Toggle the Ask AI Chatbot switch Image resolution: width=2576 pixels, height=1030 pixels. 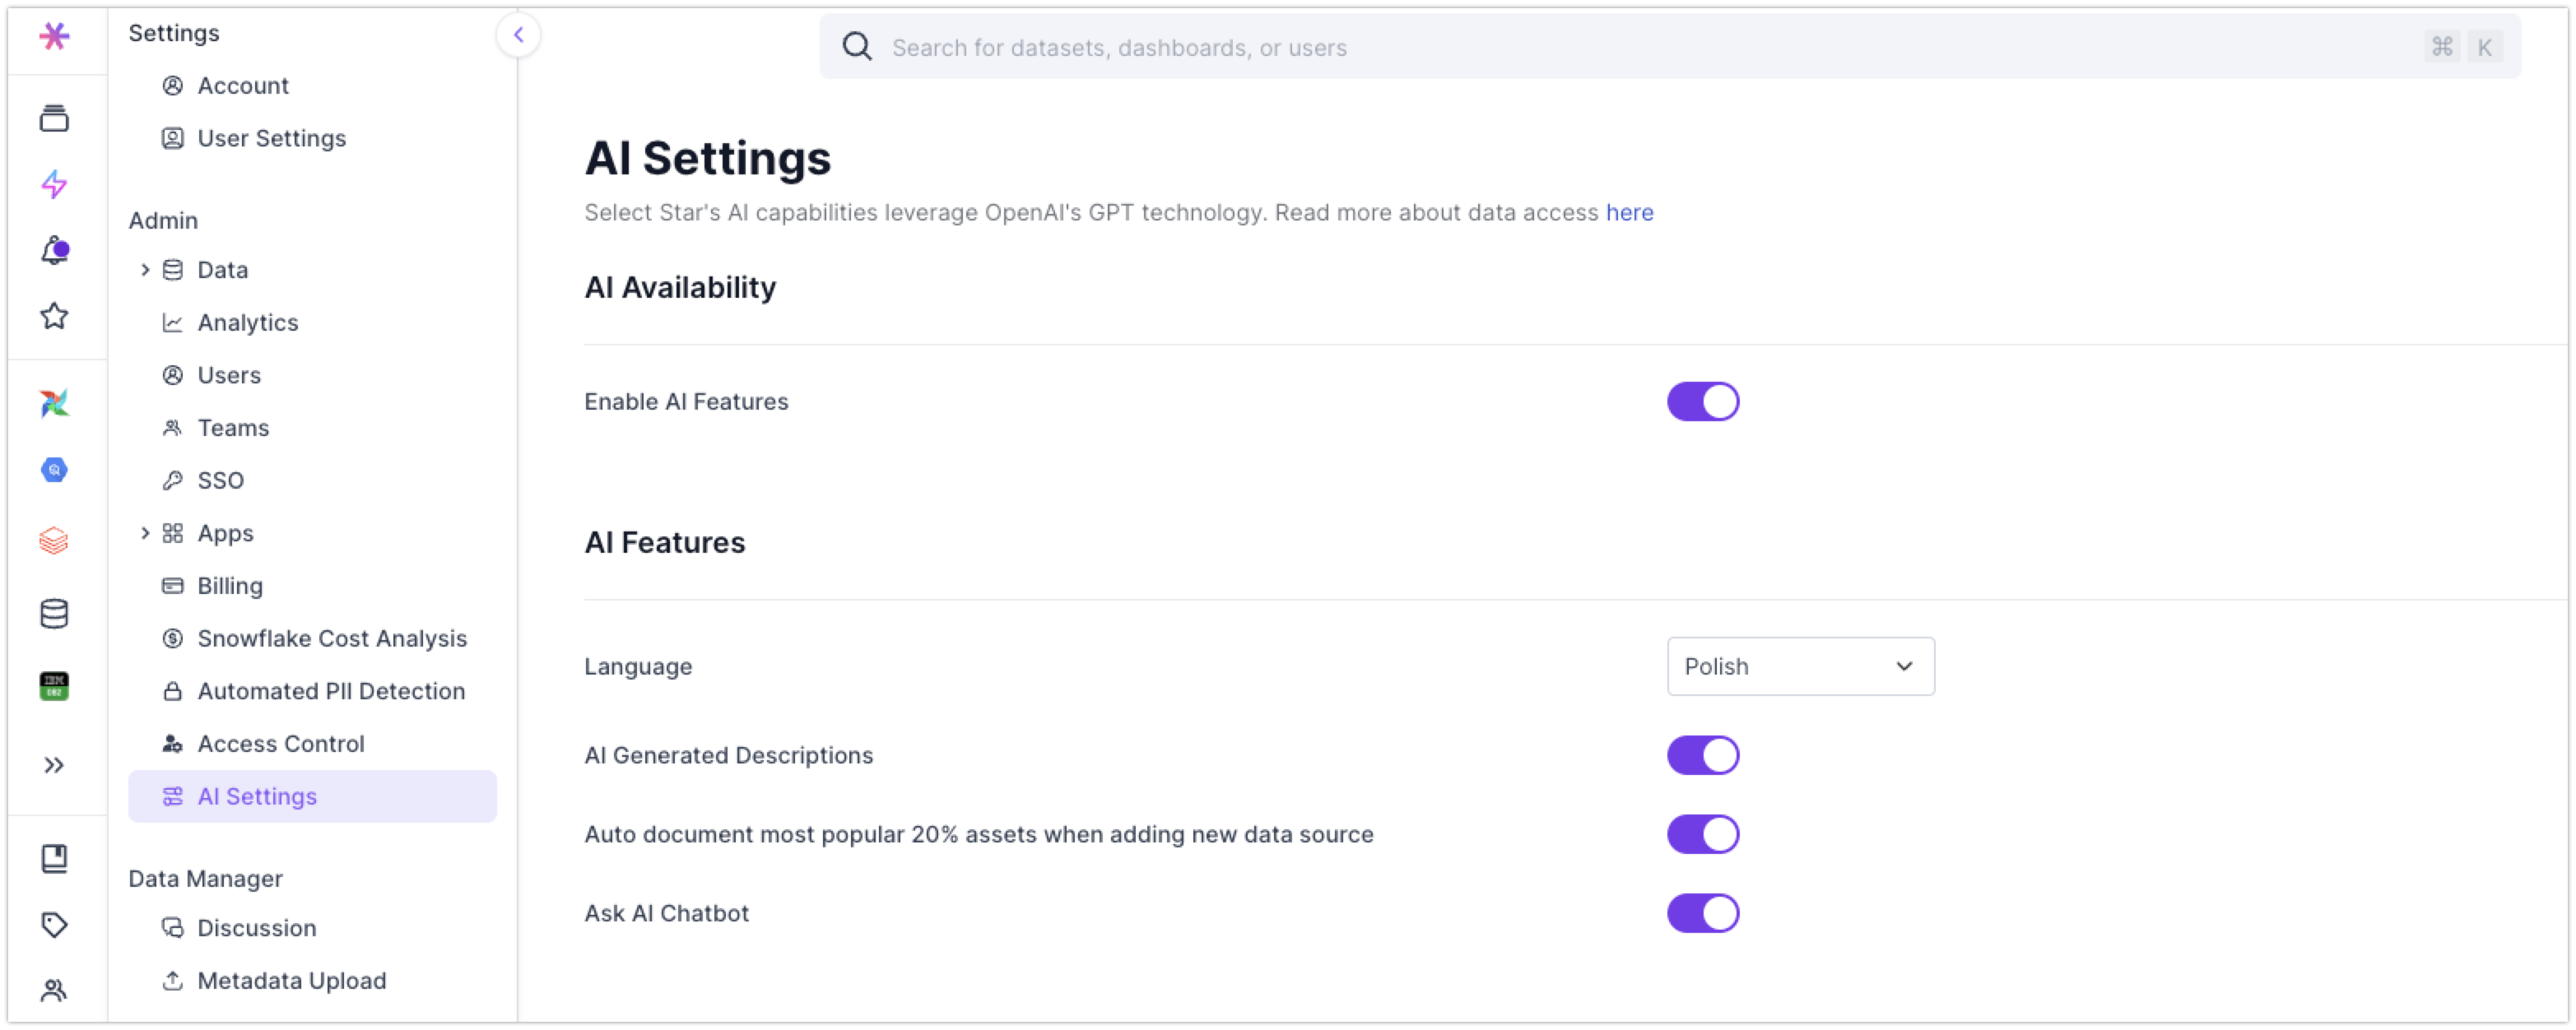(x=1702, y=913)
